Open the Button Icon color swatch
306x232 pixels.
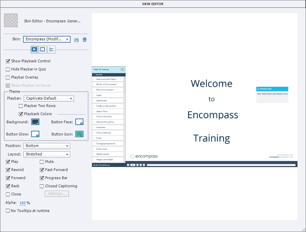click(79, 134)
